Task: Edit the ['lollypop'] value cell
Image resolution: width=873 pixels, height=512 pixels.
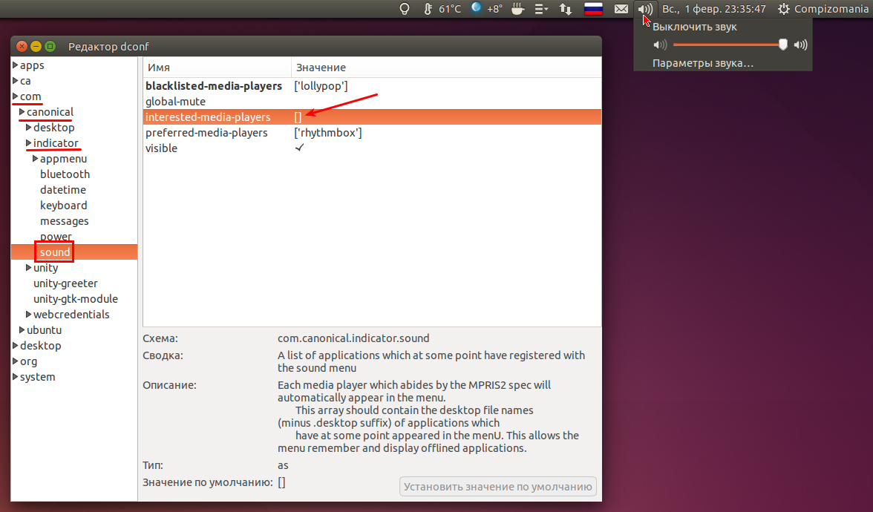Action: click(321, 86)
